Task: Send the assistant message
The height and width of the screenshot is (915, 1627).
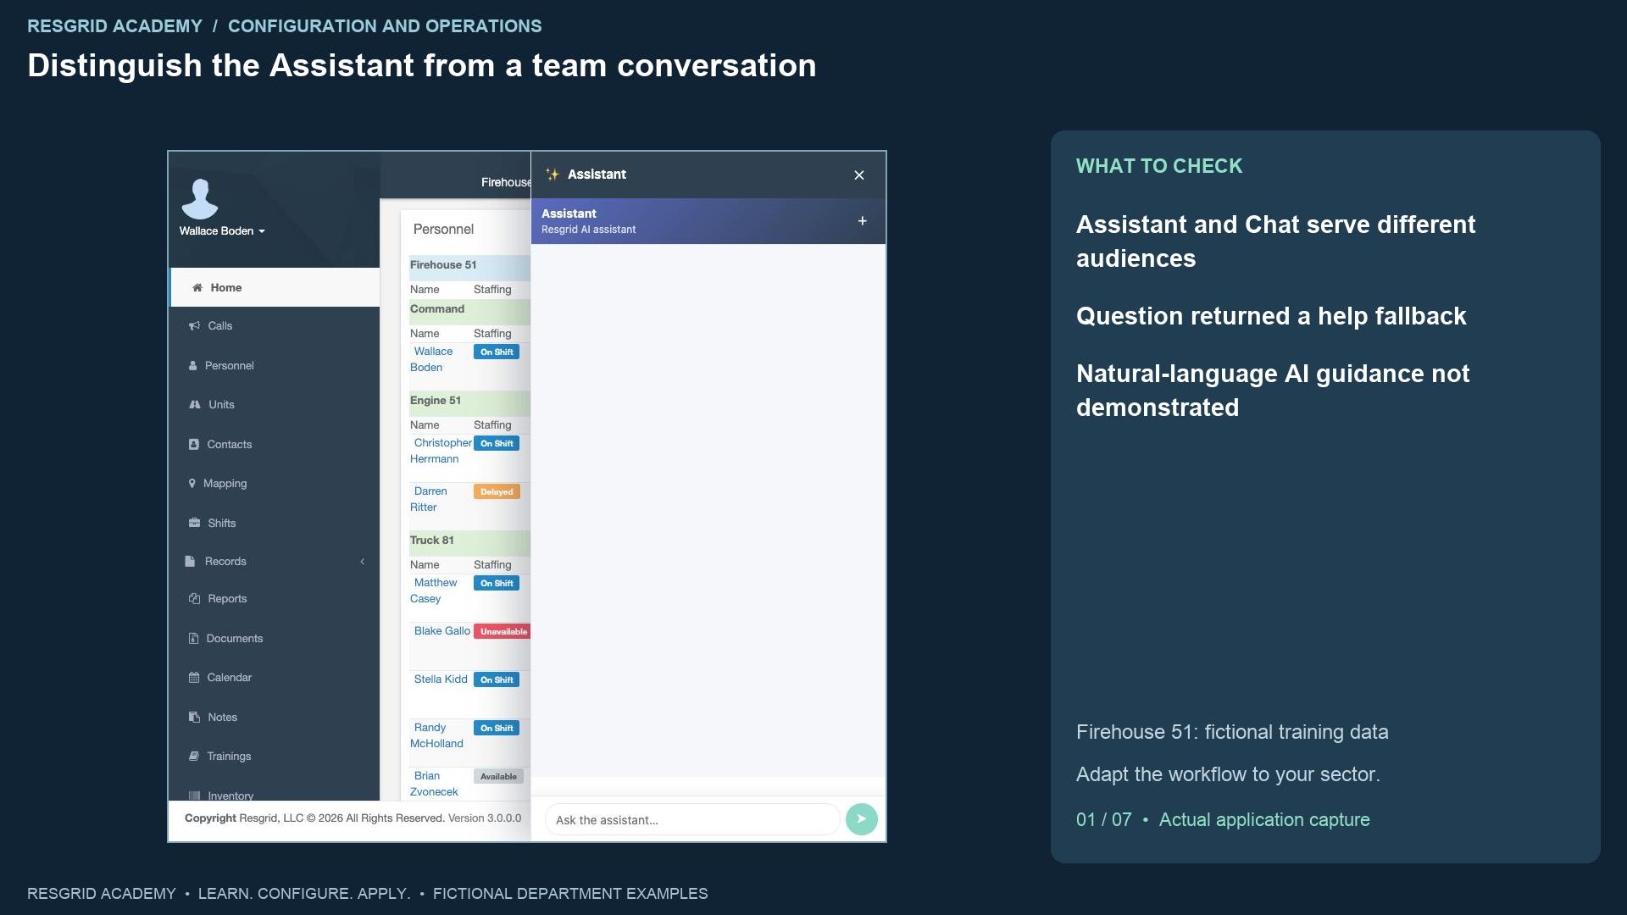Action: coord(862,819)
